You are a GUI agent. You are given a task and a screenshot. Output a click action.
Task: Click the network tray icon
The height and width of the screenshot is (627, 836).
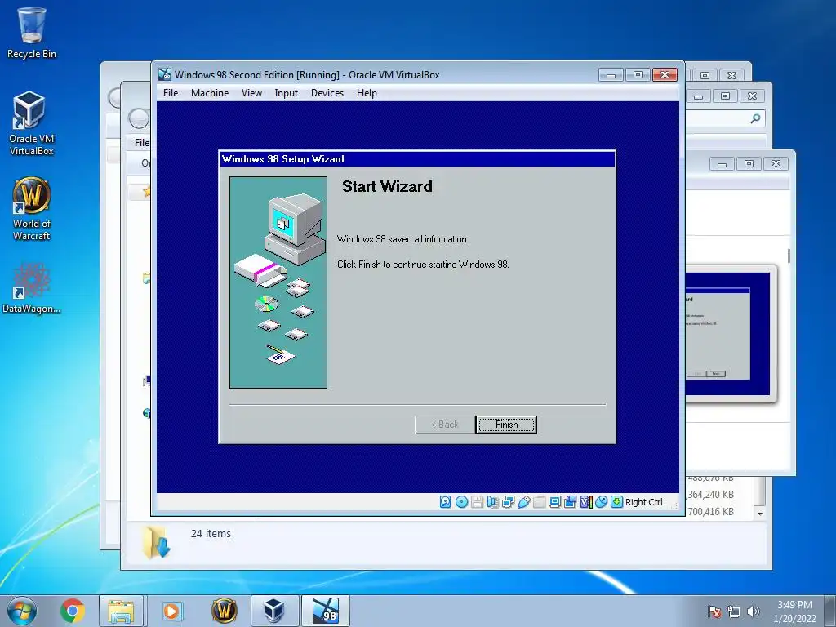click(x=734, y=611)
